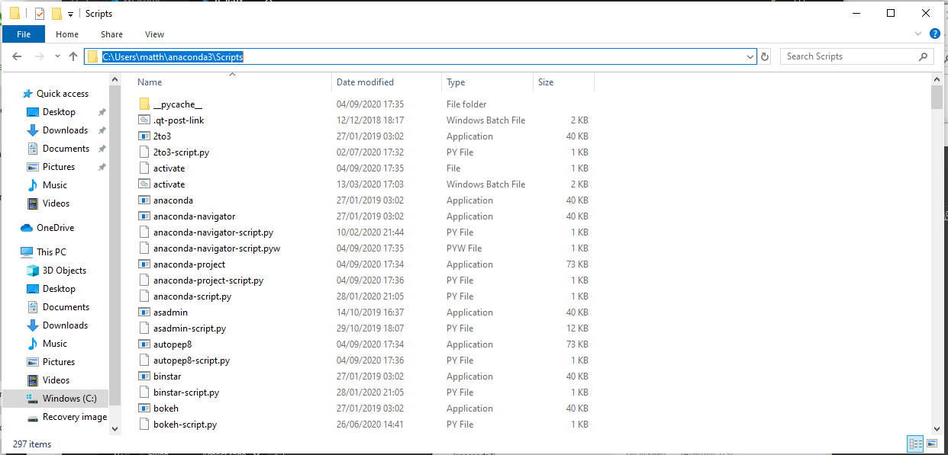This screenshot has width=948, height=455.
Task: Click the Quick access star icon
Action: [x=27, y=94]
